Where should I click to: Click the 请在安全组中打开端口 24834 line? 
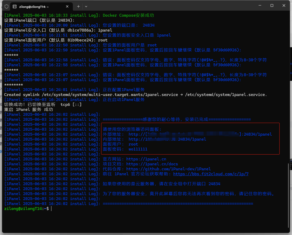point(112,184)
